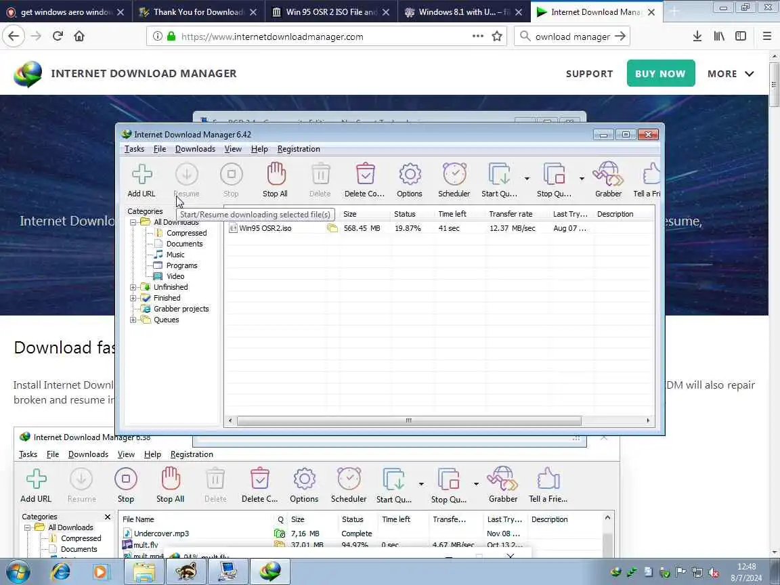The image size is (780, 585).
Task: Open Firefox downloads arrow panel
Action: click(697, 36)
